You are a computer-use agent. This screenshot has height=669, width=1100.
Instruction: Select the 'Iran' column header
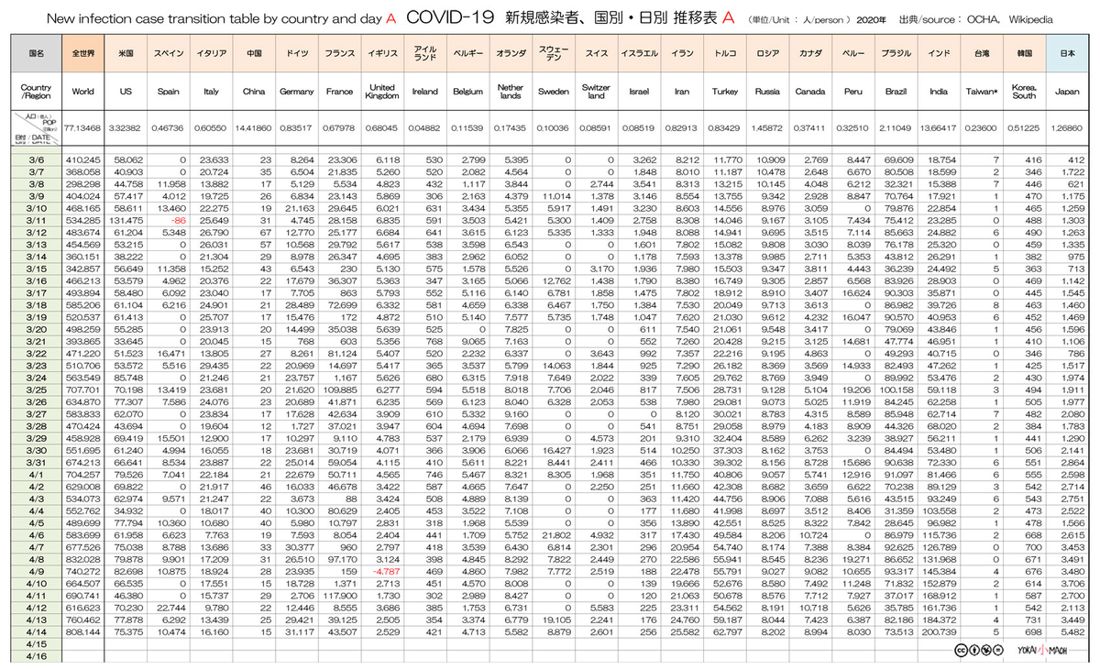(x=681, y=93)
